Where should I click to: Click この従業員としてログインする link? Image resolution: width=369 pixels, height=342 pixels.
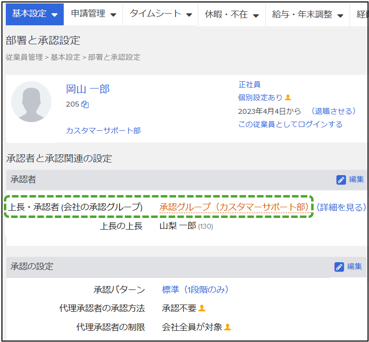pos(290,125)
